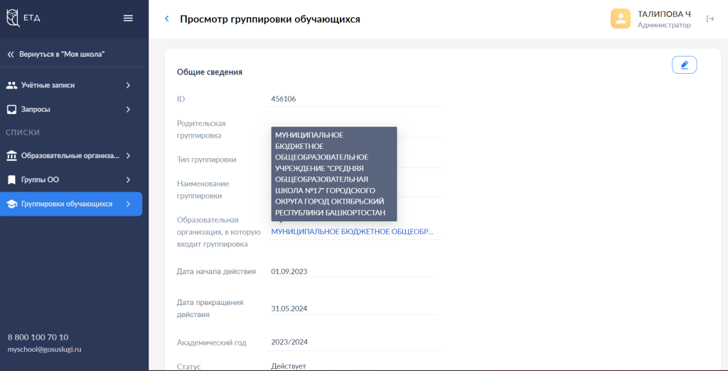The image size is (728, 371).
Task: Click the organization full-name tooltip
Action: point(334,175)
